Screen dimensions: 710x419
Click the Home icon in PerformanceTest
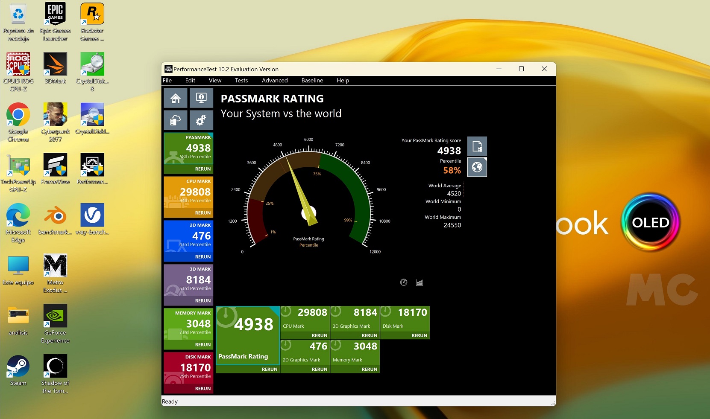pyautogui.click(x=176, y=99)
